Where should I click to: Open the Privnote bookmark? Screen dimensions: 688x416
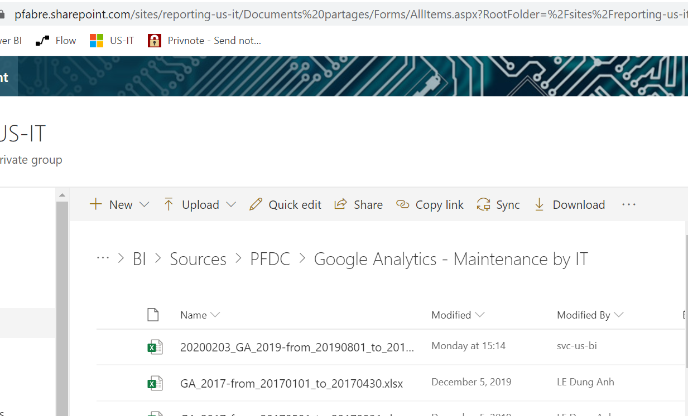[204, 41]
